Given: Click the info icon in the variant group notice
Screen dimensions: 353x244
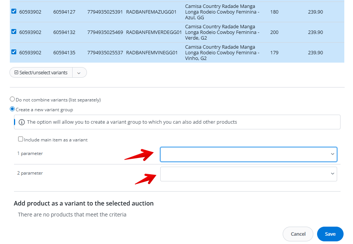Looking at the screenshot, I should (x=22, y=122).
